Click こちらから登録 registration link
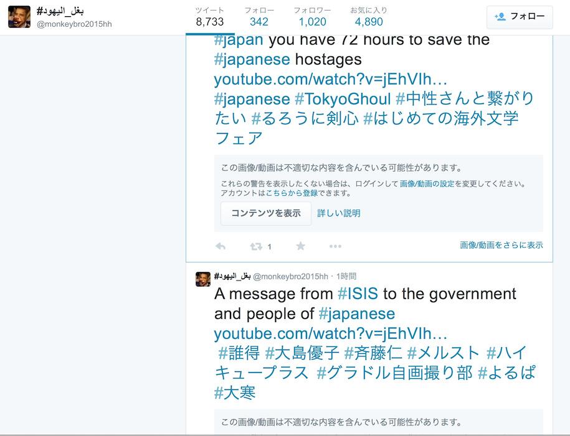This screenshot has height=436, width=570. [292, 193]
